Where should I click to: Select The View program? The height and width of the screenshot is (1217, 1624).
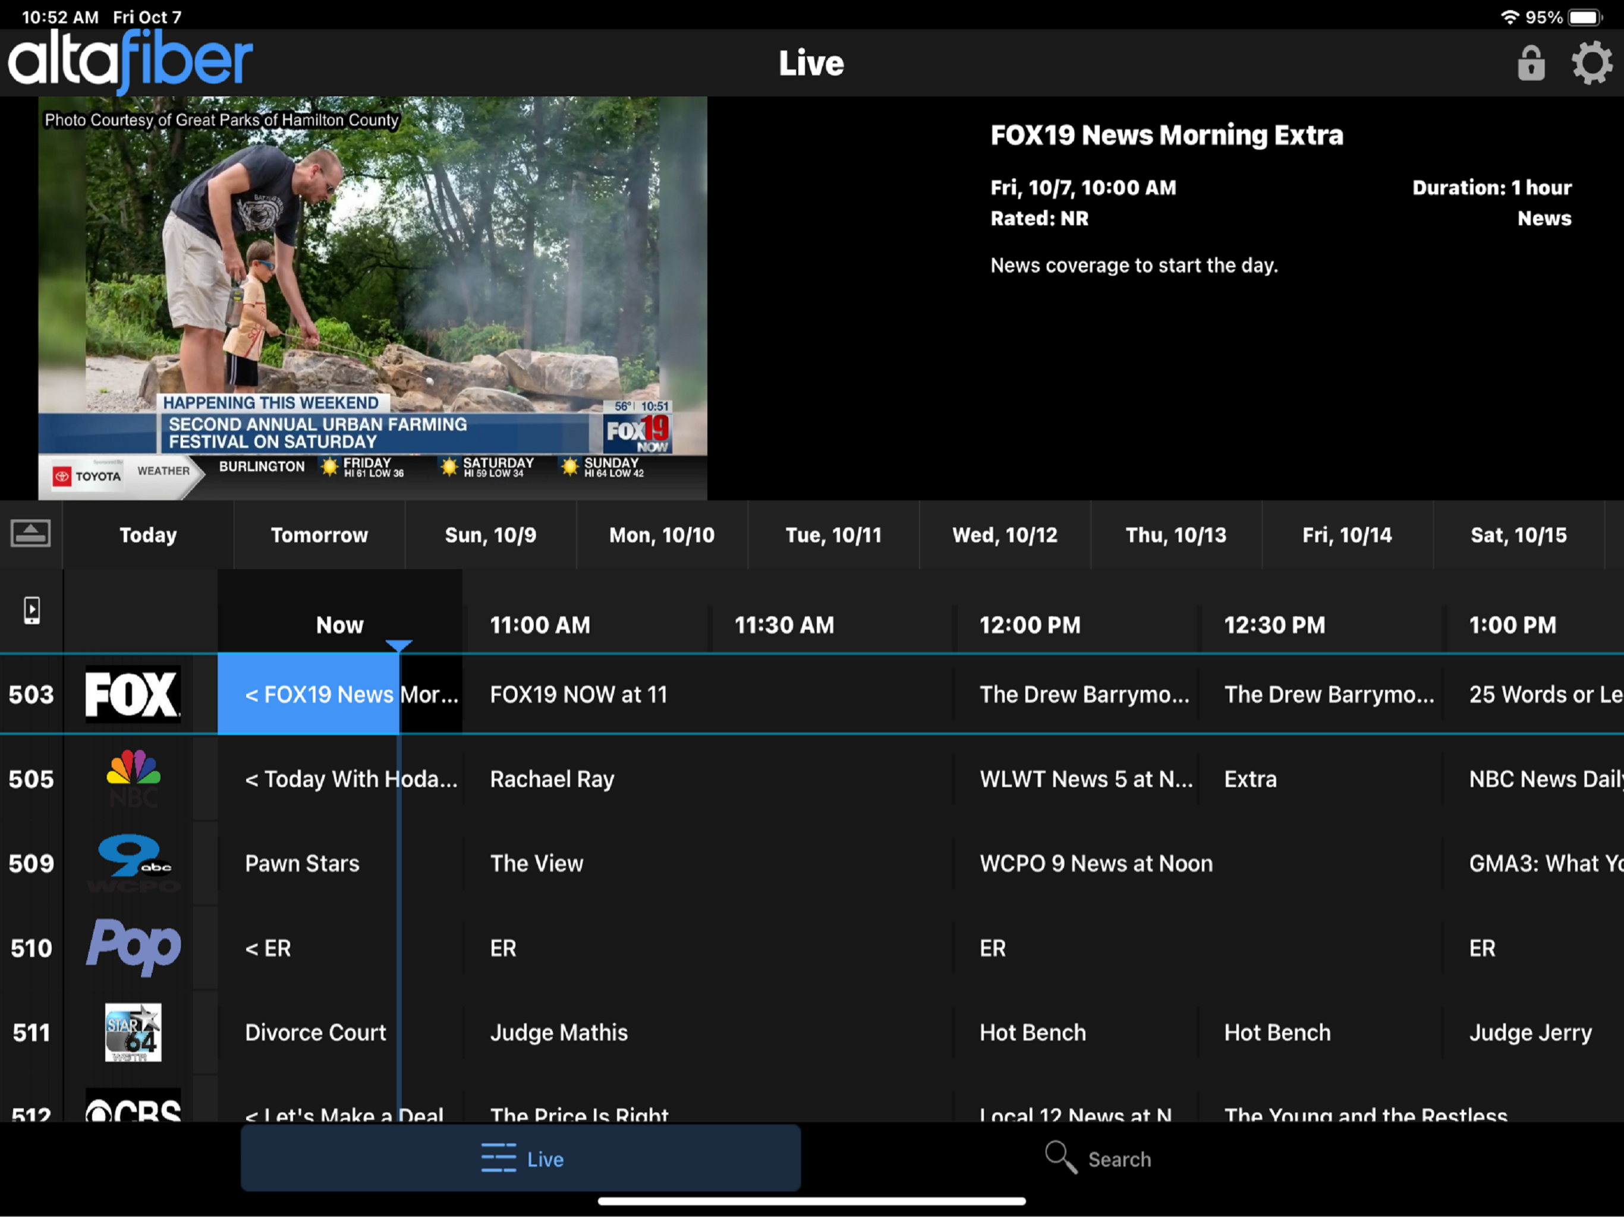pos(708,862)
